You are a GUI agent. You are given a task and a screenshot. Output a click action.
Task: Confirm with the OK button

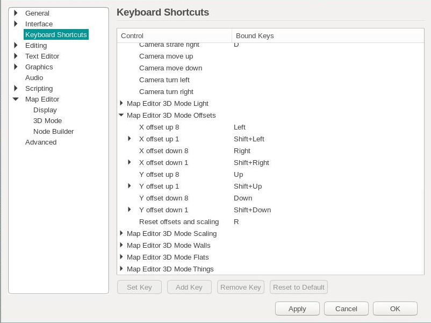(396, 308)
